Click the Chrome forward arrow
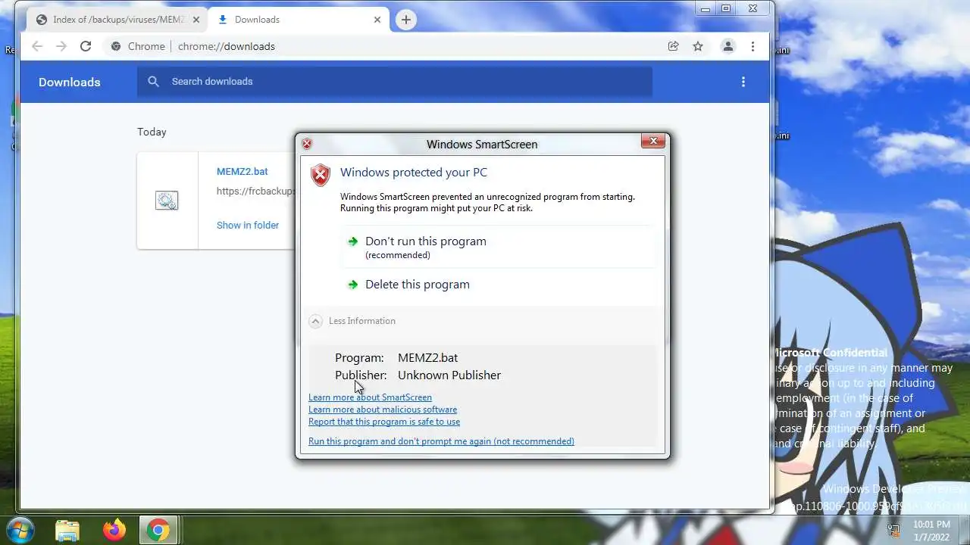Image resolution: width=970 pixels, height=545 pixels. [61, 46]
